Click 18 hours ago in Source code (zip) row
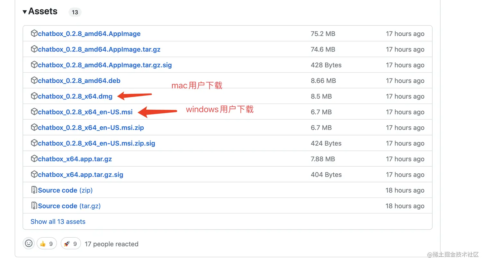The height and width of the screenshot is (265, 486). pos(405,190)
